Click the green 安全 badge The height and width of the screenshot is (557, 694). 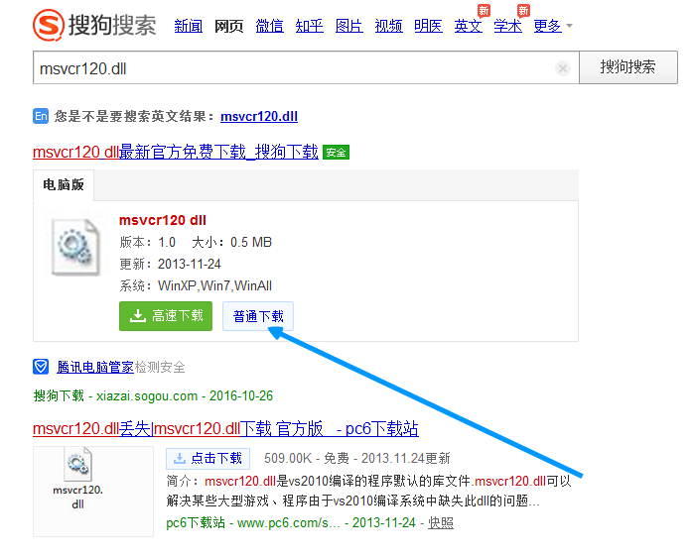tap(336, 153)
